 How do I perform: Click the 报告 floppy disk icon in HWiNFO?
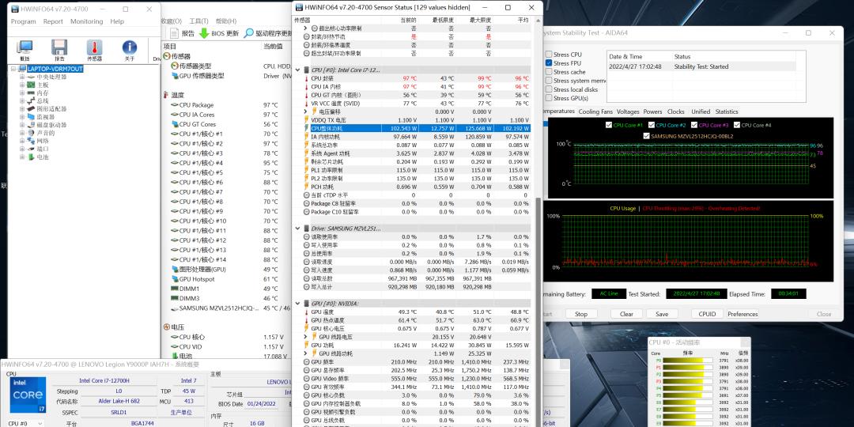click(x=59, y=47)
